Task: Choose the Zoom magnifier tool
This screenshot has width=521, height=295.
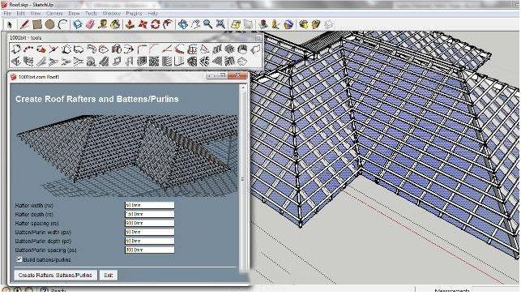Action: pos(207,24)
